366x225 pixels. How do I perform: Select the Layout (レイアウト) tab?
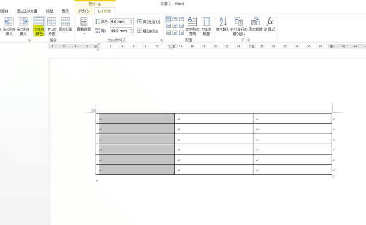click(105, 11)
